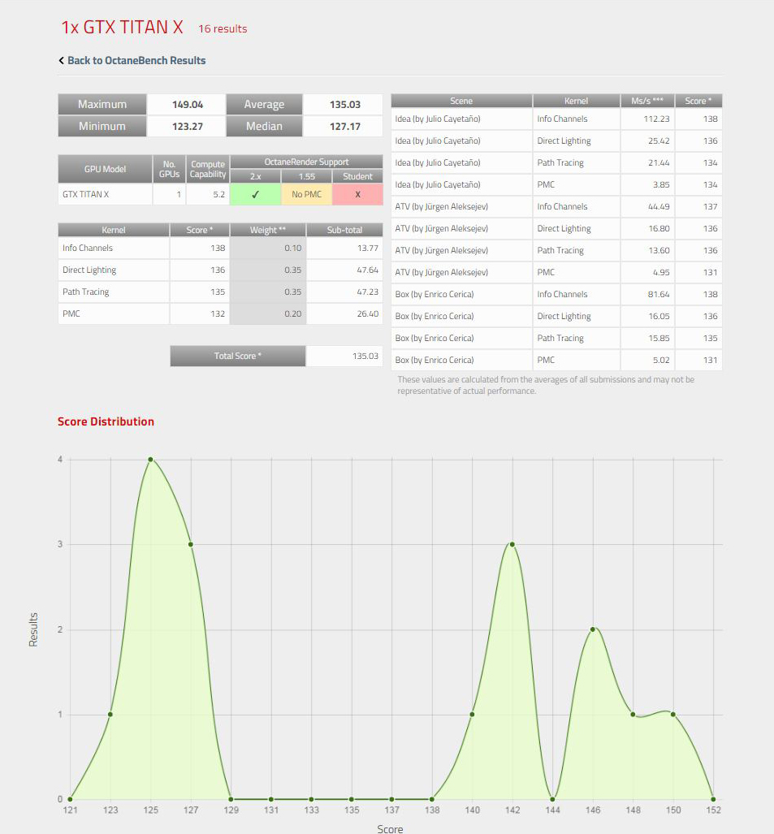The width and height of the screenshot is (774, 834).
Task: Select the Median value 127.17
Action: (x=344, y=127)
